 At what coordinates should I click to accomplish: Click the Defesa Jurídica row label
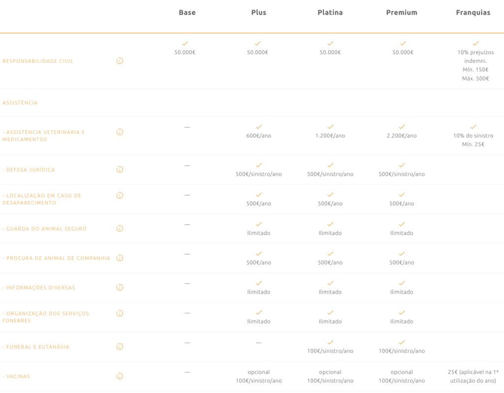pyautogui.click(x=29, y=170)
